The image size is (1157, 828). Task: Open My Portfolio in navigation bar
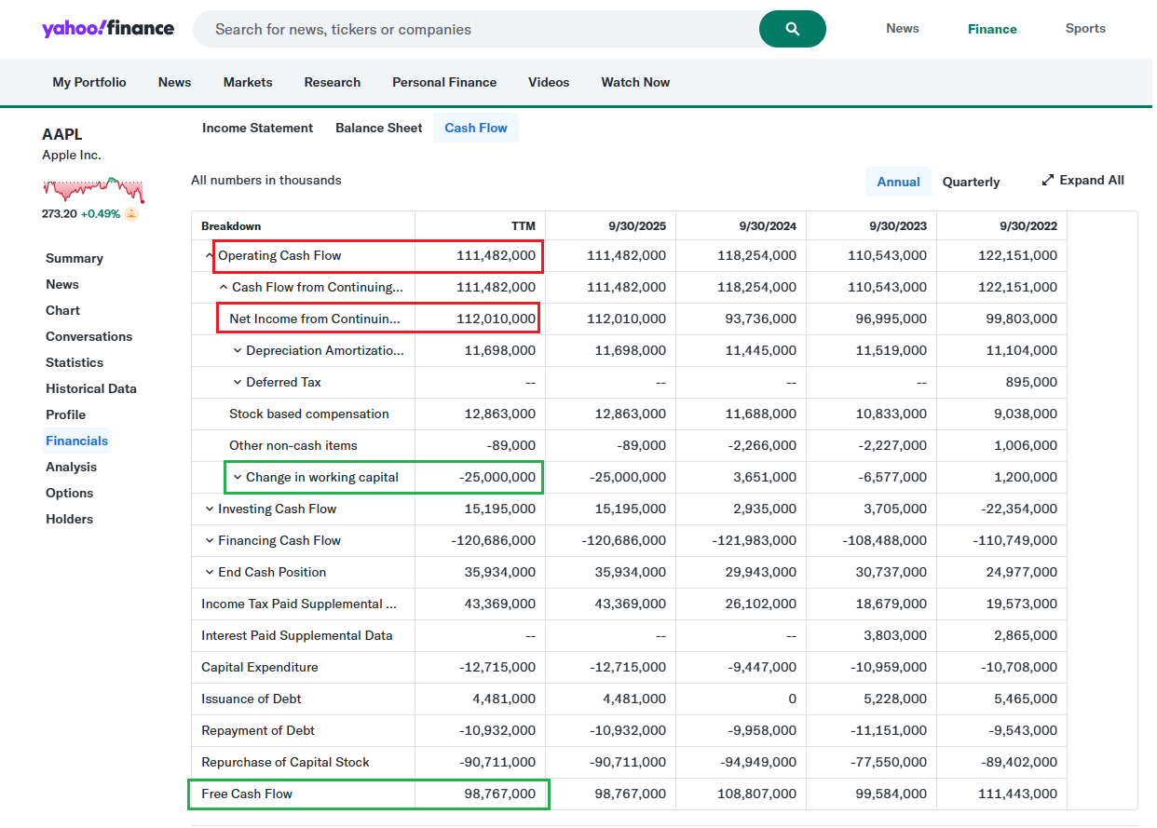tap(89, 82)
